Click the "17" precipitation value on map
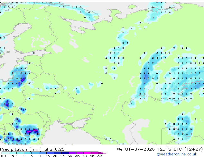The image size is (204, 157). (17, 119)
